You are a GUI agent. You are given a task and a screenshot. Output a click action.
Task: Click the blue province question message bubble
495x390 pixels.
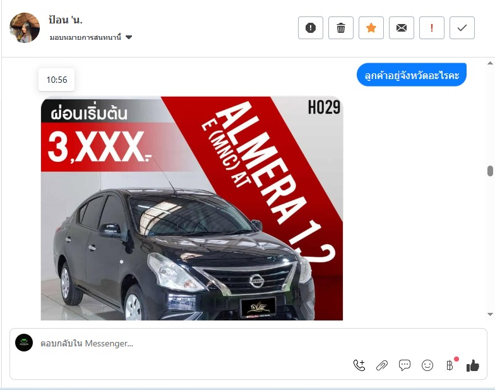click(412, 75)
